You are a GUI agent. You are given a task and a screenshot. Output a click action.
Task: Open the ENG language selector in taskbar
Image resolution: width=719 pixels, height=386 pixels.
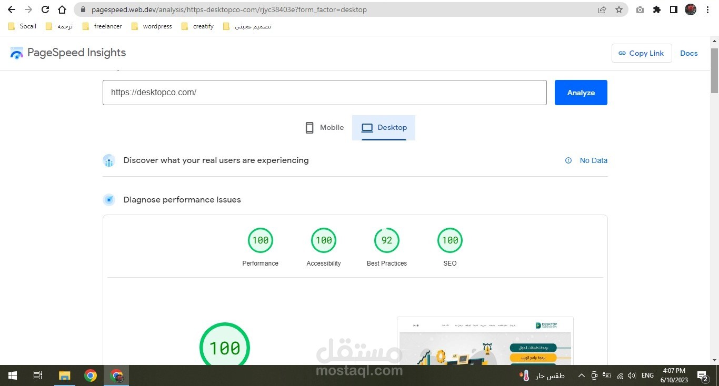(x=647, y=375)
